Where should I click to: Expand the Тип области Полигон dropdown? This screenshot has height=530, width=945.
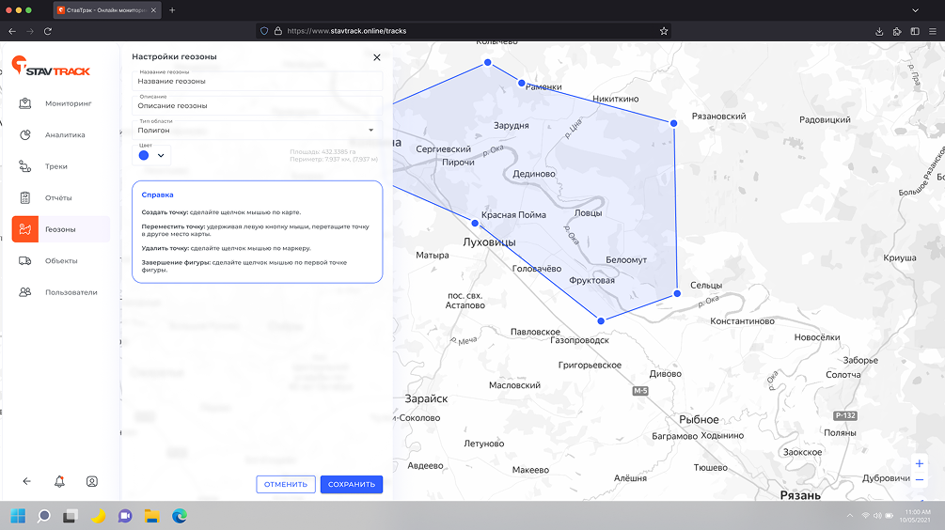tap(370, 130)
